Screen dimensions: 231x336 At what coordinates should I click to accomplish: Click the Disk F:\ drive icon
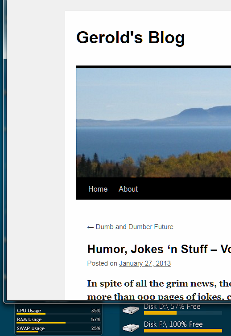(x=130, y=328)
